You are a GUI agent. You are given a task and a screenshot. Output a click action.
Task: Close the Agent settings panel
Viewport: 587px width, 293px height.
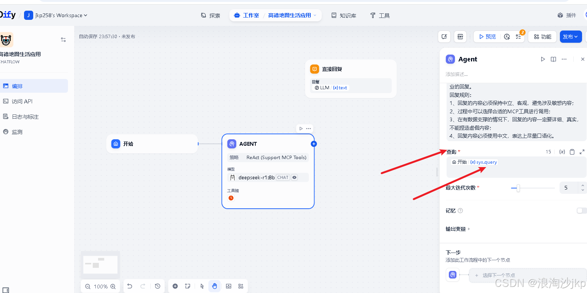point(582,59)
